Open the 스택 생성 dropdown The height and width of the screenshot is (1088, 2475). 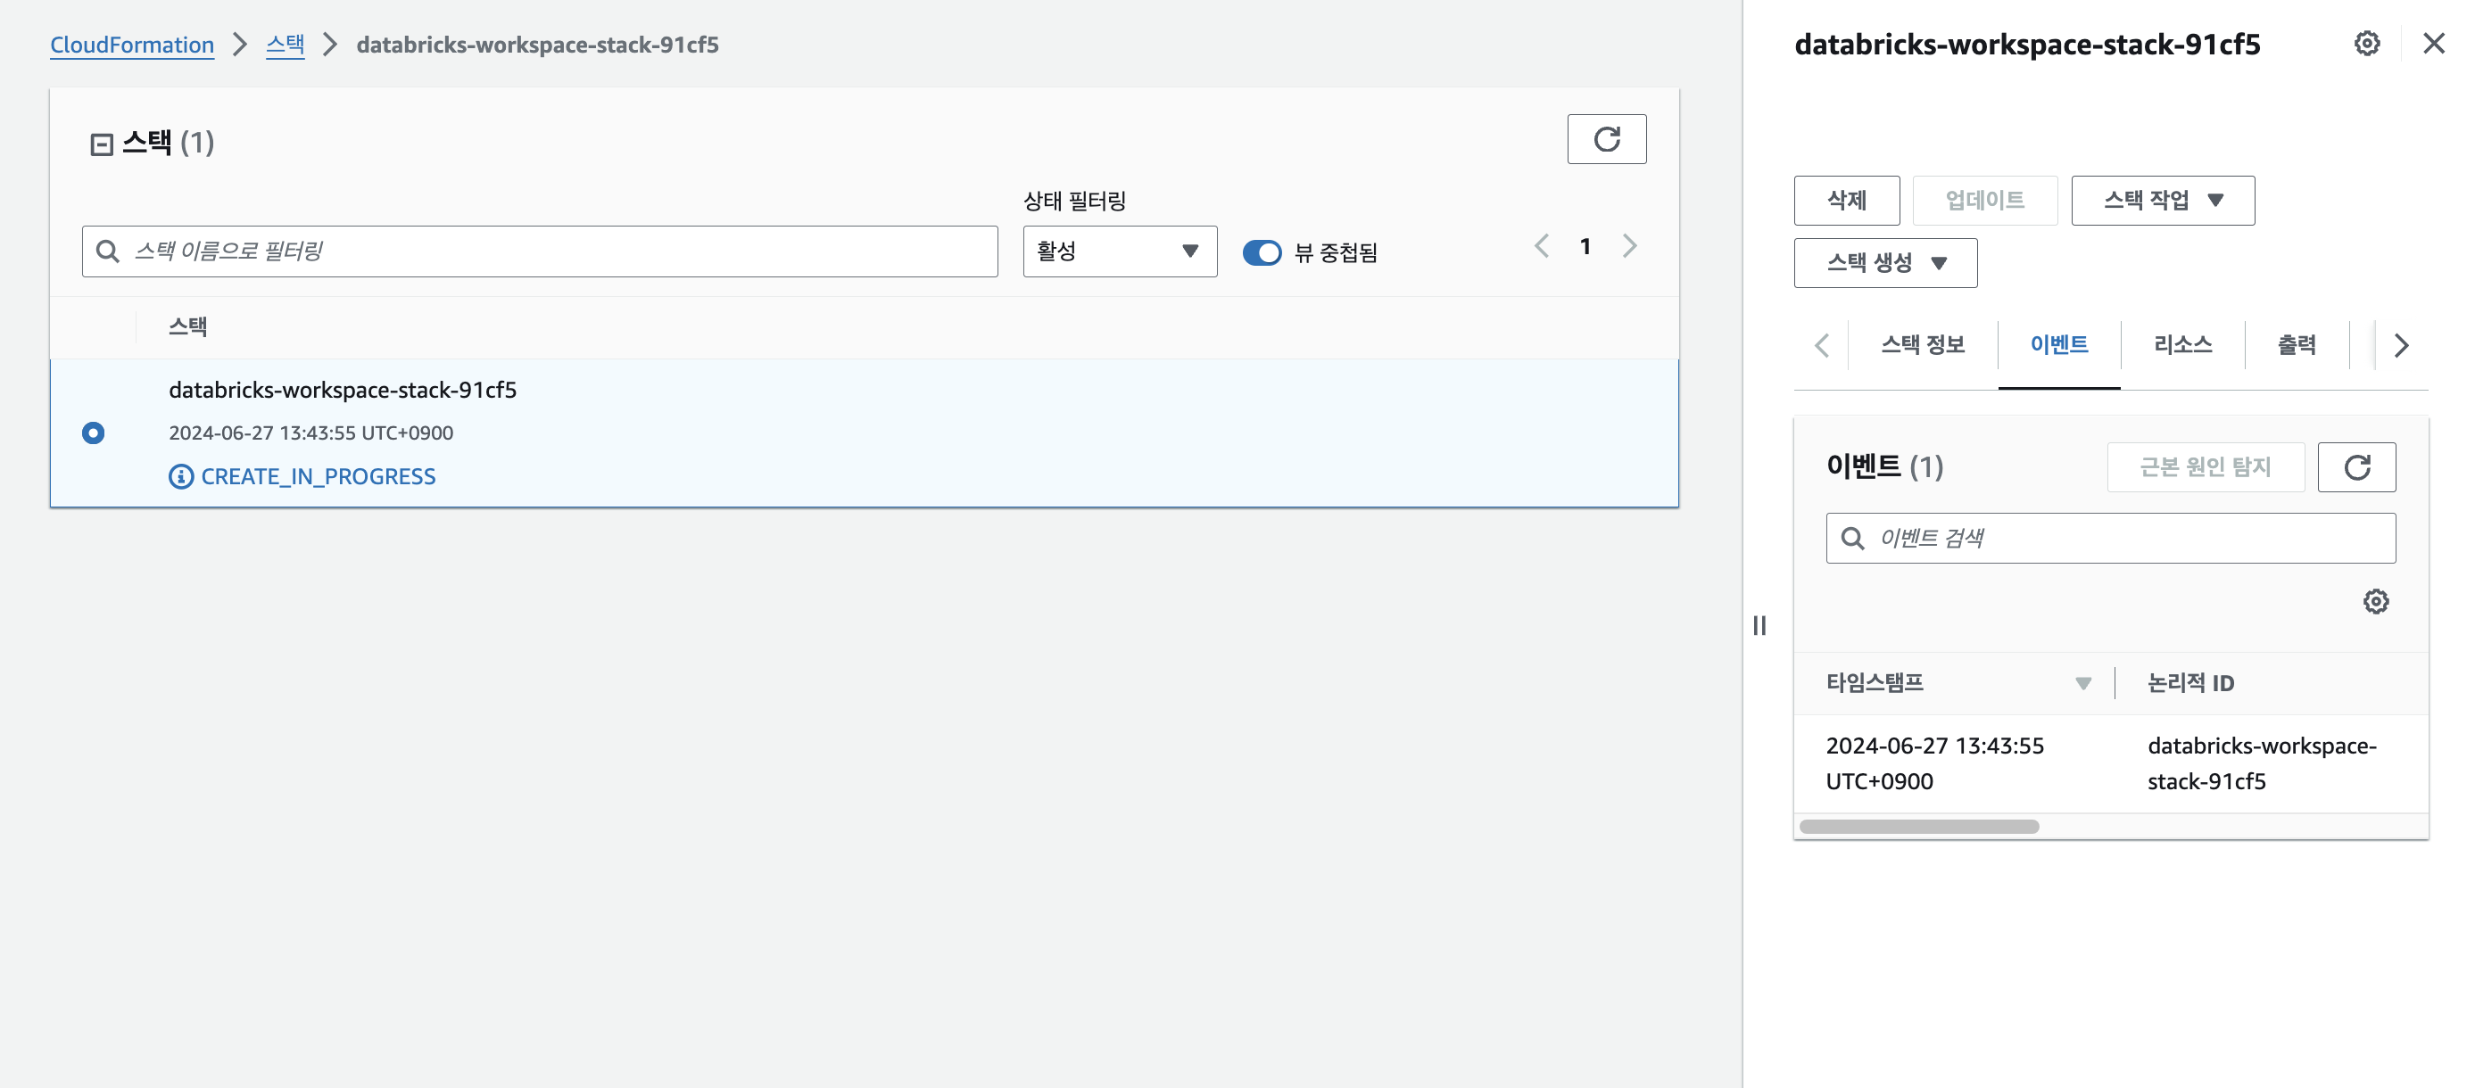click(1885, 263)
